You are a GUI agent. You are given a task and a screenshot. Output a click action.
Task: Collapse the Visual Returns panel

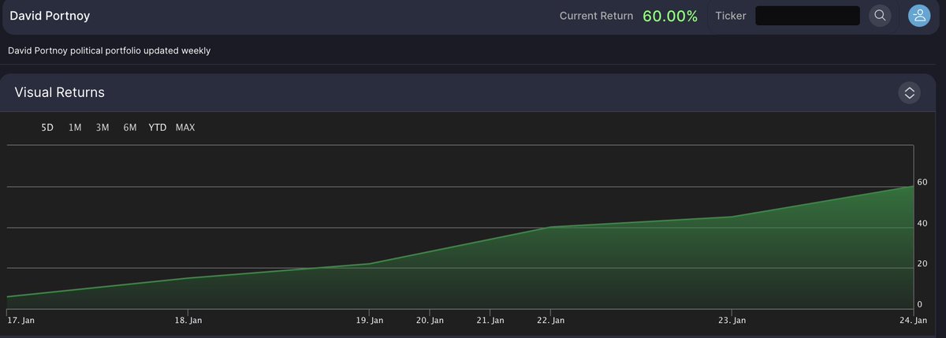point(909,93)
